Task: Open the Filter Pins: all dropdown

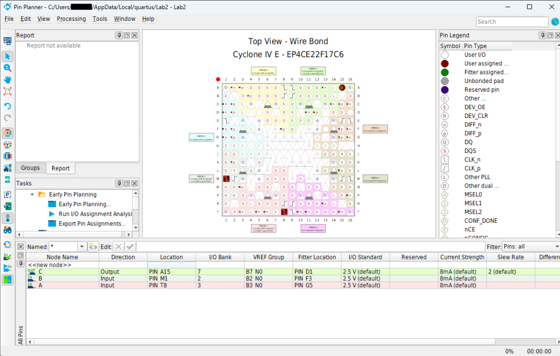Action: pyautogui.click(x=531, y=247)
